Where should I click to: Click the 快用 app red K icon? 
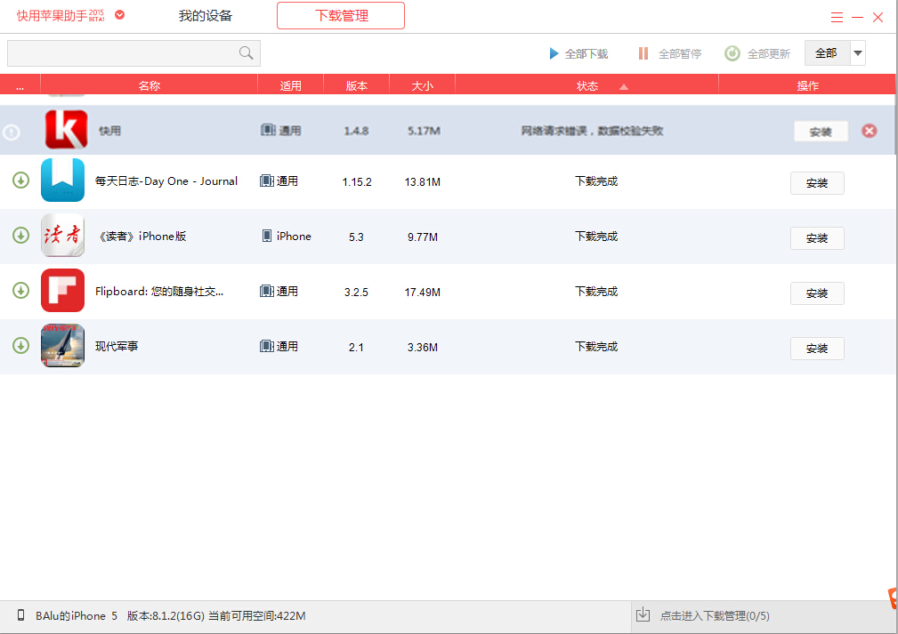point(66,130)
